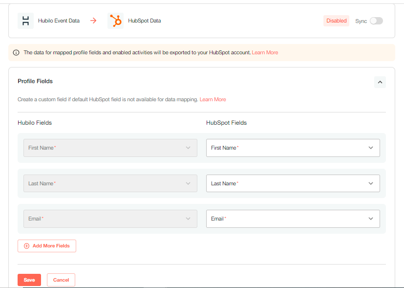Click the HubSpot Data label

pos(144,21)
